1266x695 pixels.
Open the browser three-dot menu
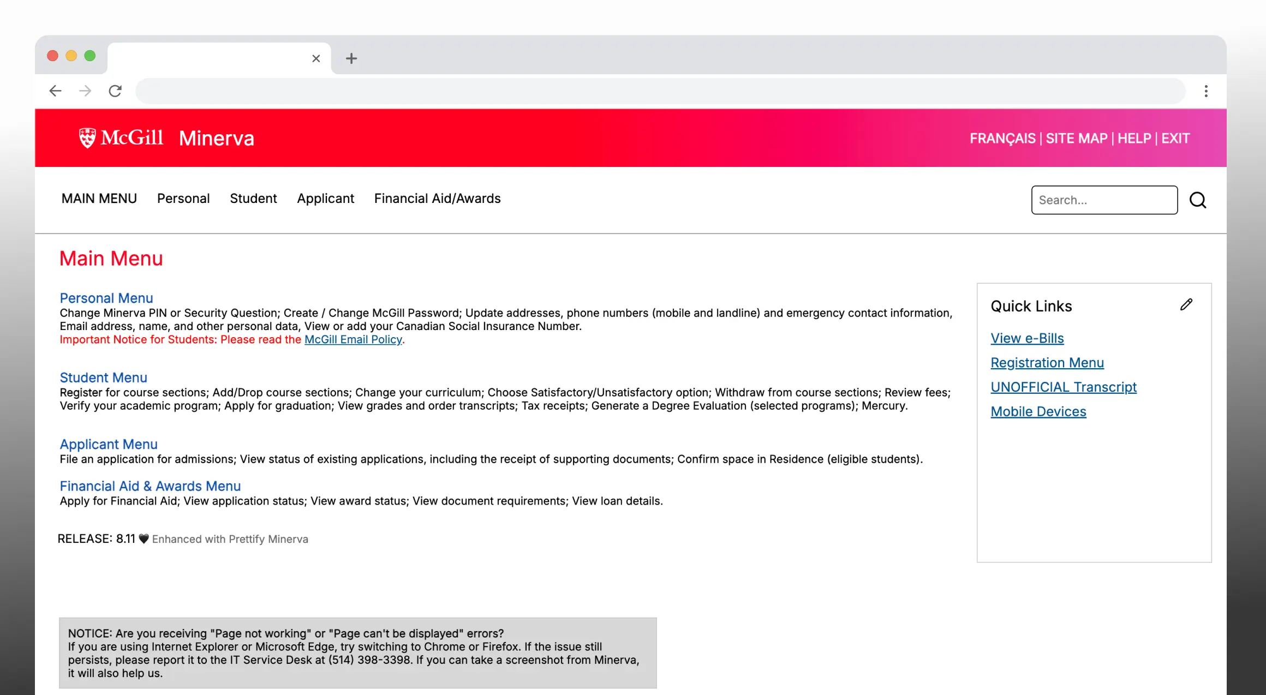[x=1206, y=91]
